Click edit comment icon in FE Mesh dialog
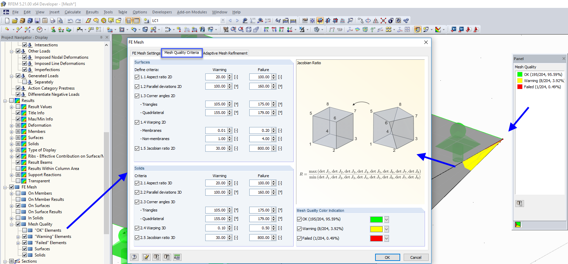Image resolution: width=568 pixels, height=264 pixels. tap(146, 257)
